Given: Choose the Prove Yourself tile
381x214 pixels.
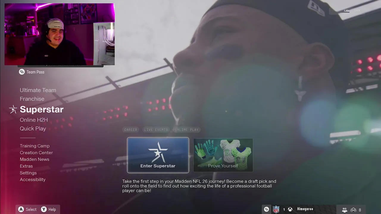Looking at the screenshot, I should 223,155.
